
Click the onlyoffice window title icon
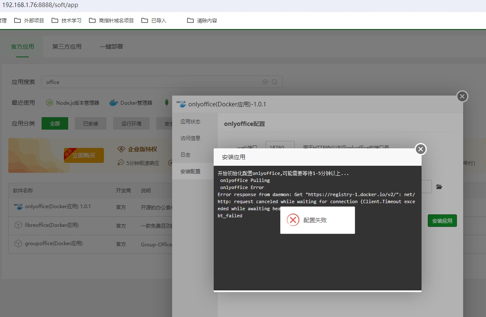click(x=181, y=104)
